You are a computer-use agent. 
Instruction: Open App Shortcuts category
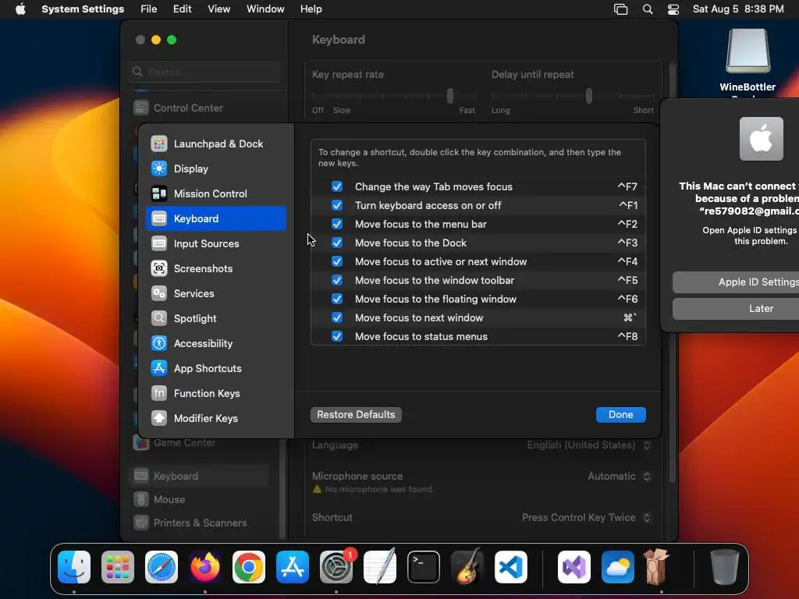pyautogui.click(x=216, y=368)
